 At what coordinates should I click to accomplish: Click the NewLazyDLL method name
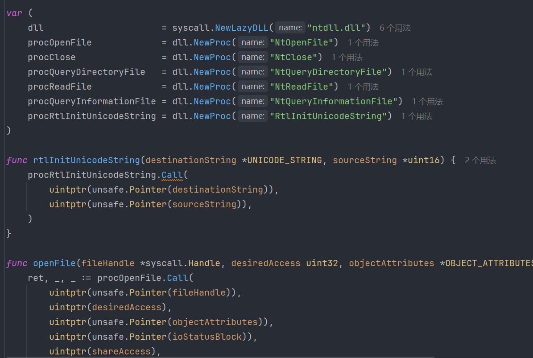click(241, 28)
